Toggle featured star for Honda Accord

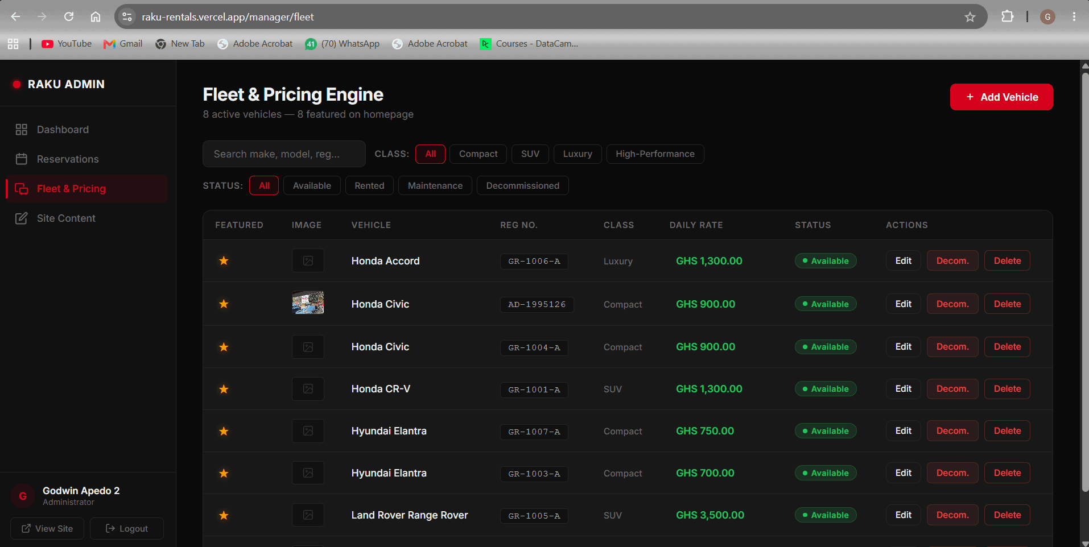pyautogui.click(x=224, y=260)
